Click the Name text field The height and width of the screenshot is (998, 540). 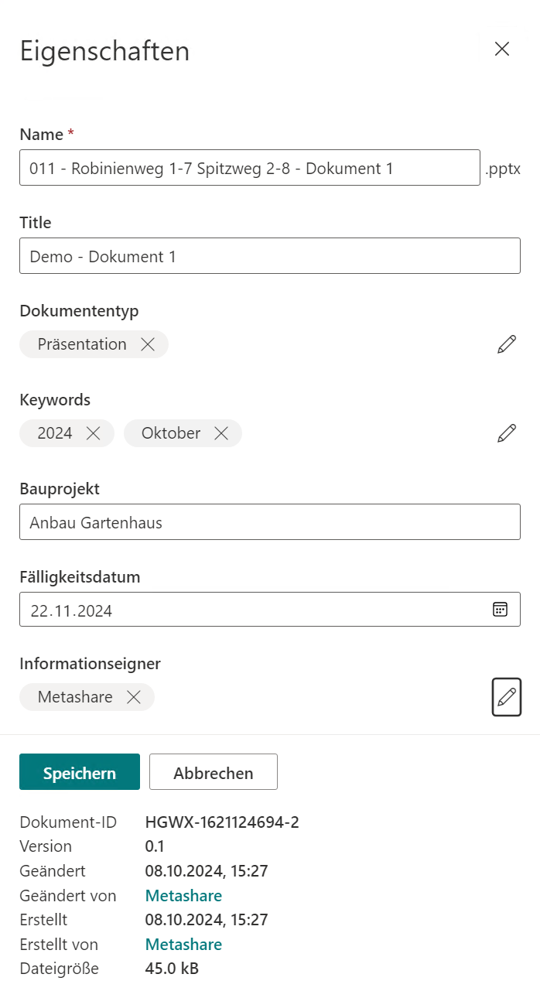[x=249, y=168]
